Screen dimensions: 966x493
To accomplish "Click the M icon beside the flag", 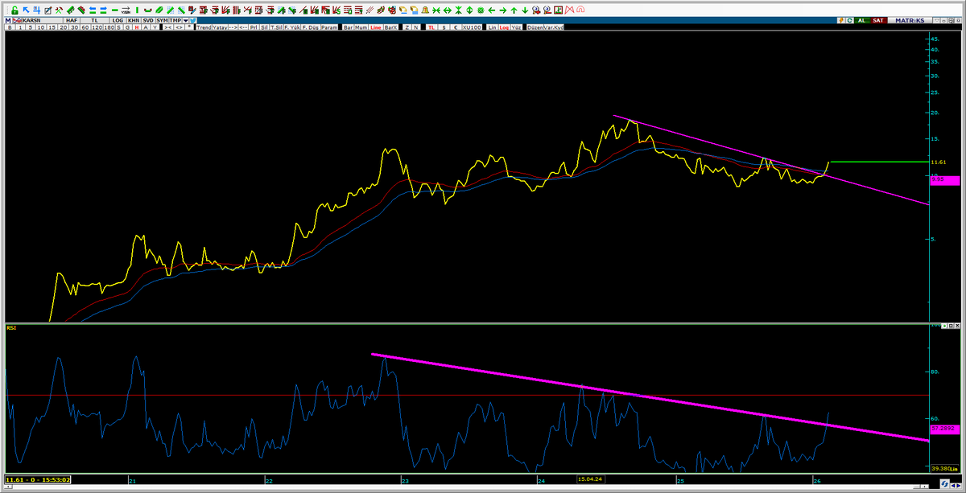I will (7, 19).
